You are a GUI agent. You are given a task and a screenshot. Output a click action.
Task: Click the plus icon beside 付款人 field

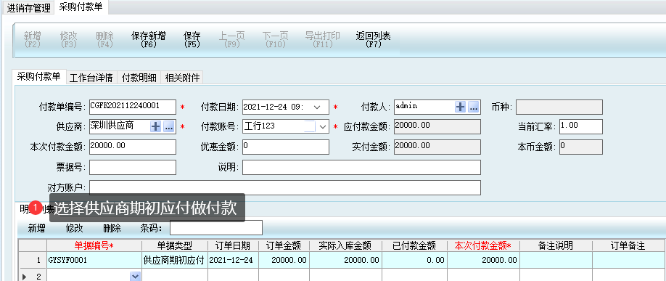click(461, 107)
